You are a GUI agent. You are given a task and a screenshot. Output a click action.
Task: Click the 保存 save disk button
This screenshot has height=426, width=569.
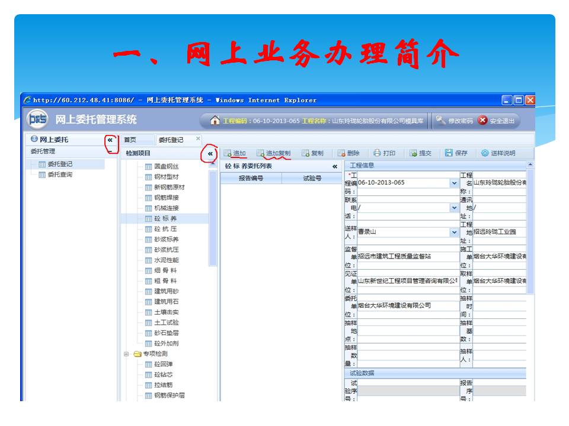pyautogui.click(x=456, y=153)
